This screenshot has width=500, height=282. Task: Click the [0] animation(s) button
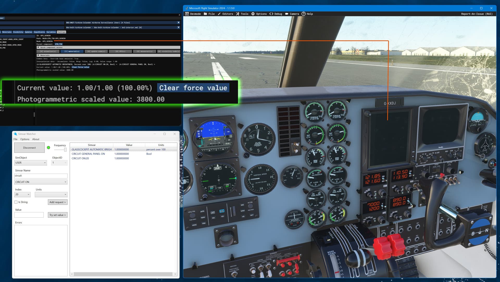point(48,51)
